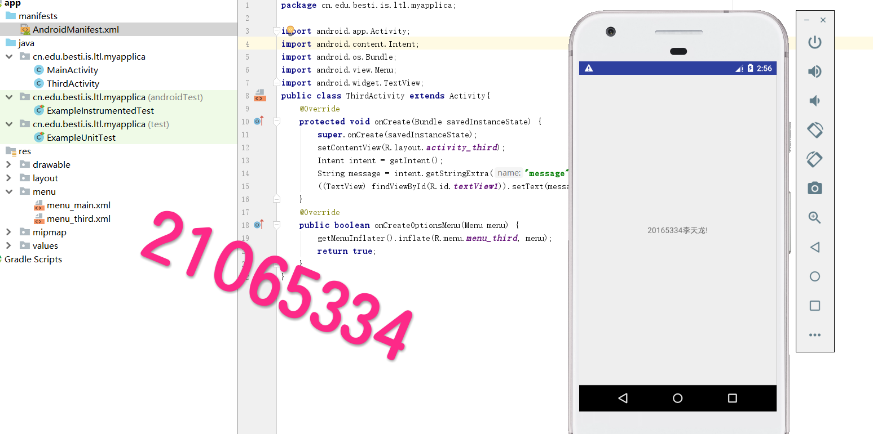Viewport: 873px width, 434px height.
Task: Expand the drawable folder
Action: (x=8, y=164)
